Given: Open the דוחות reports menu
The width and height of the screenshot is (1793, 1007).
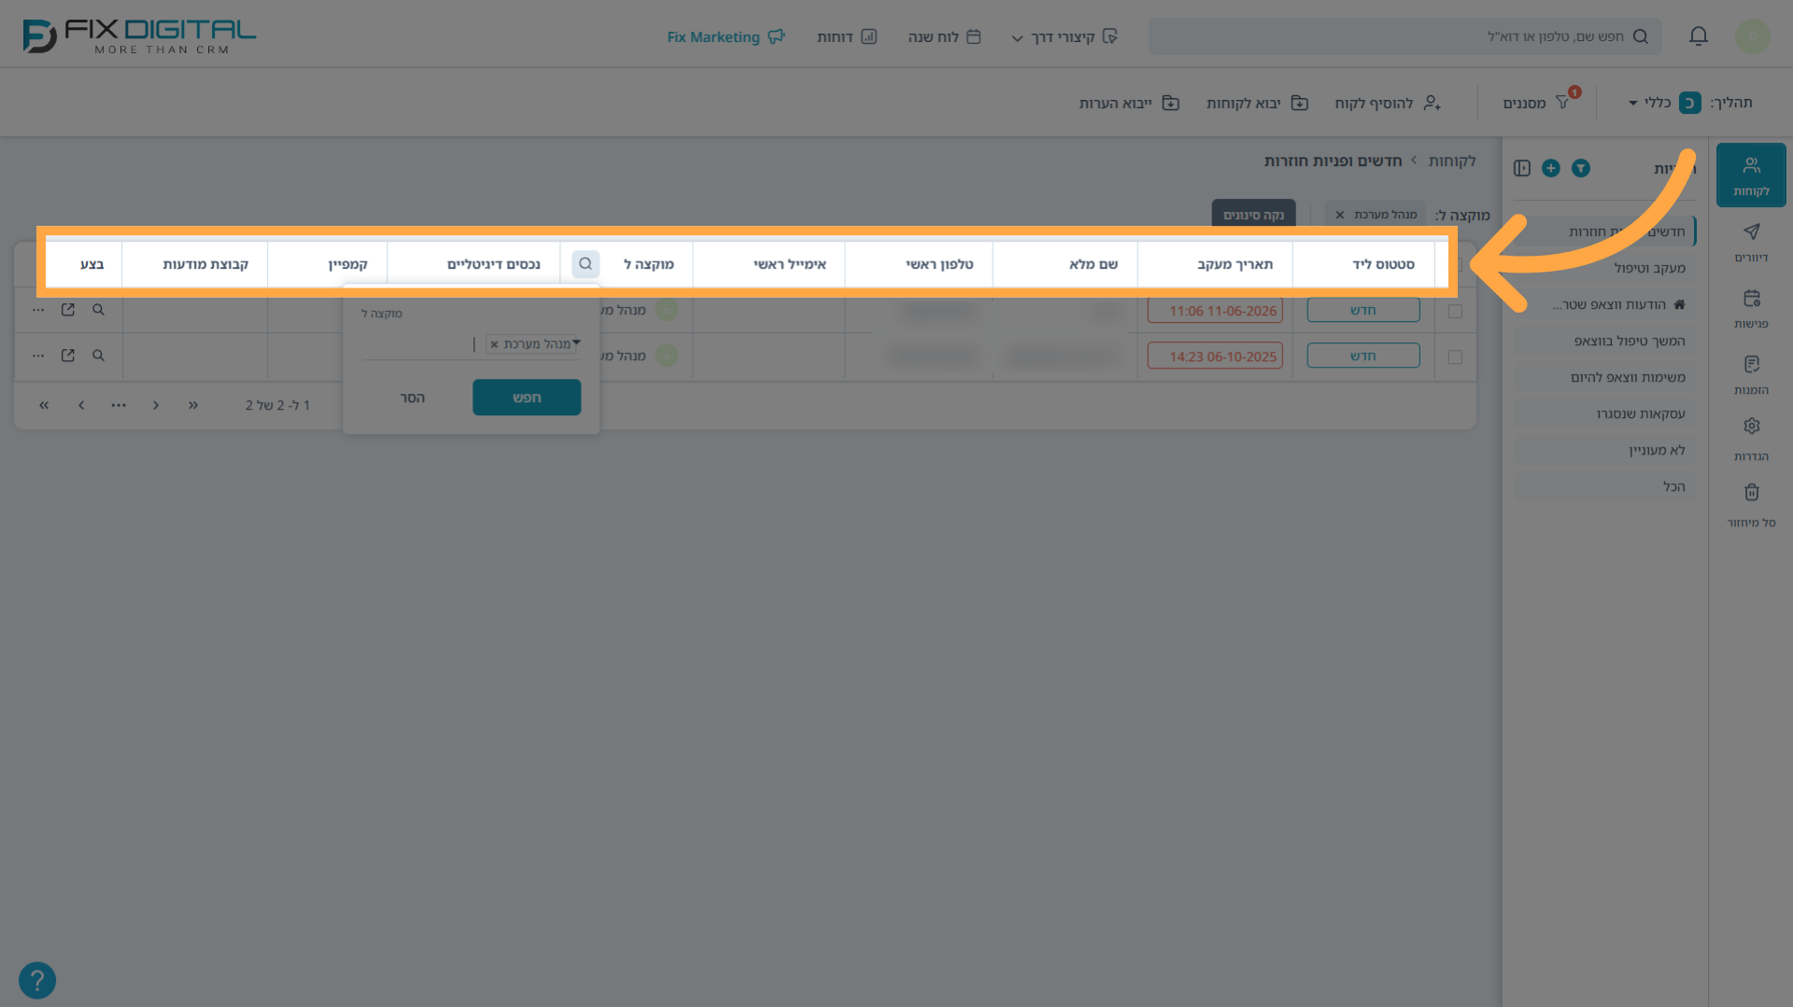Looking at the screenshot, I should (x=847, y=36).
